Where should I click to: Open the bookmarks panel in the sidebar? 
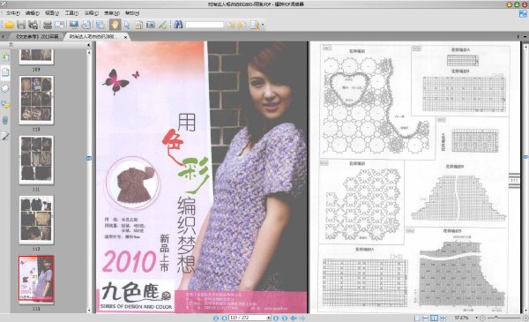(x=5, y=56)
